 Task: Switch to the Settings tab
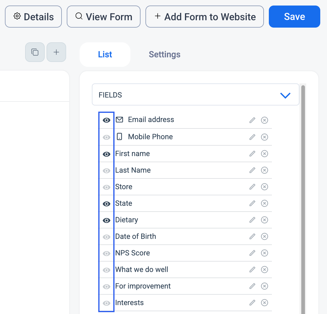164,55
